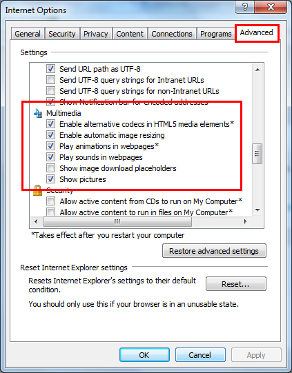Screen dimensions: 292x373
Task: Click the horizontal scrollbar left arrow
Action: (36, 222)
